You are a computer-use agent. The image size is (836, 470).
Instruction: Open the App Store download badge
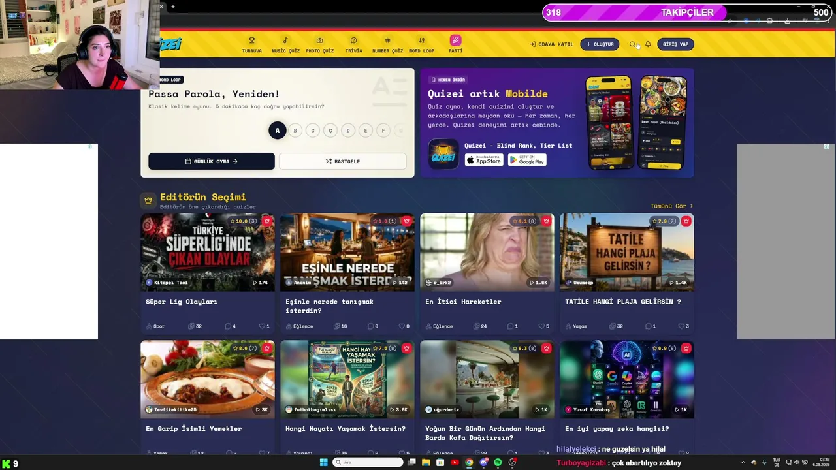484,160
